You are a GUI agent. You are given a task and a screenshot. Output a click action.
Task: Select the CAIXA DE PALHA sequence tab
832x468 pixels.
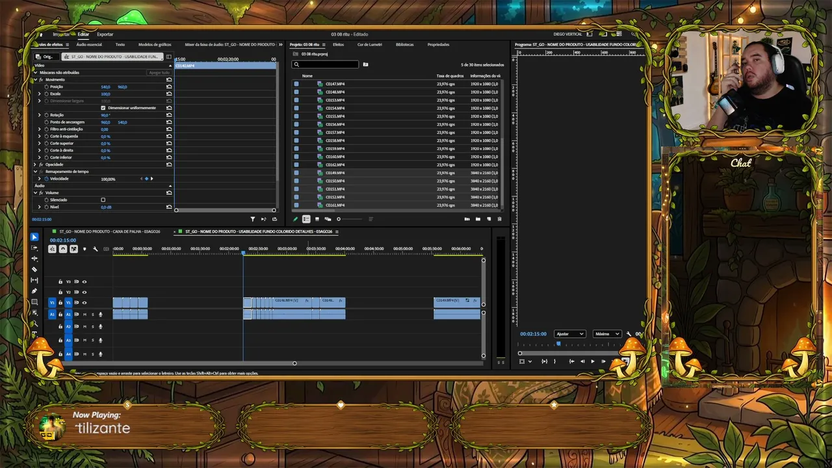tap(109, 231)
